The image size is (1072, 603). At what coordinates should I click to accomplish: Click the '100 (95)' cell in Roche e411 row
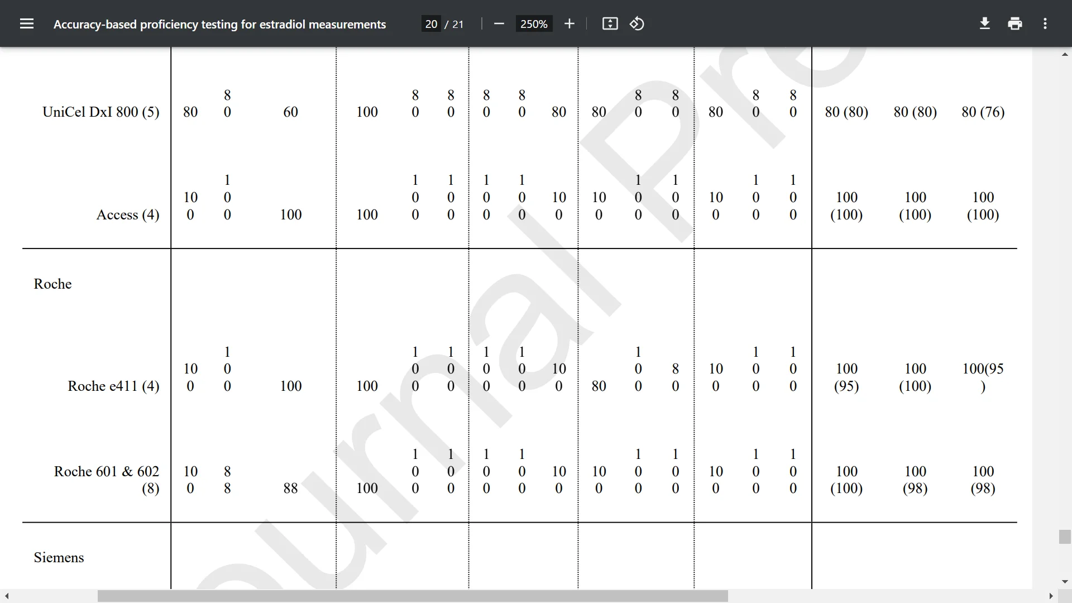(846, 377)
